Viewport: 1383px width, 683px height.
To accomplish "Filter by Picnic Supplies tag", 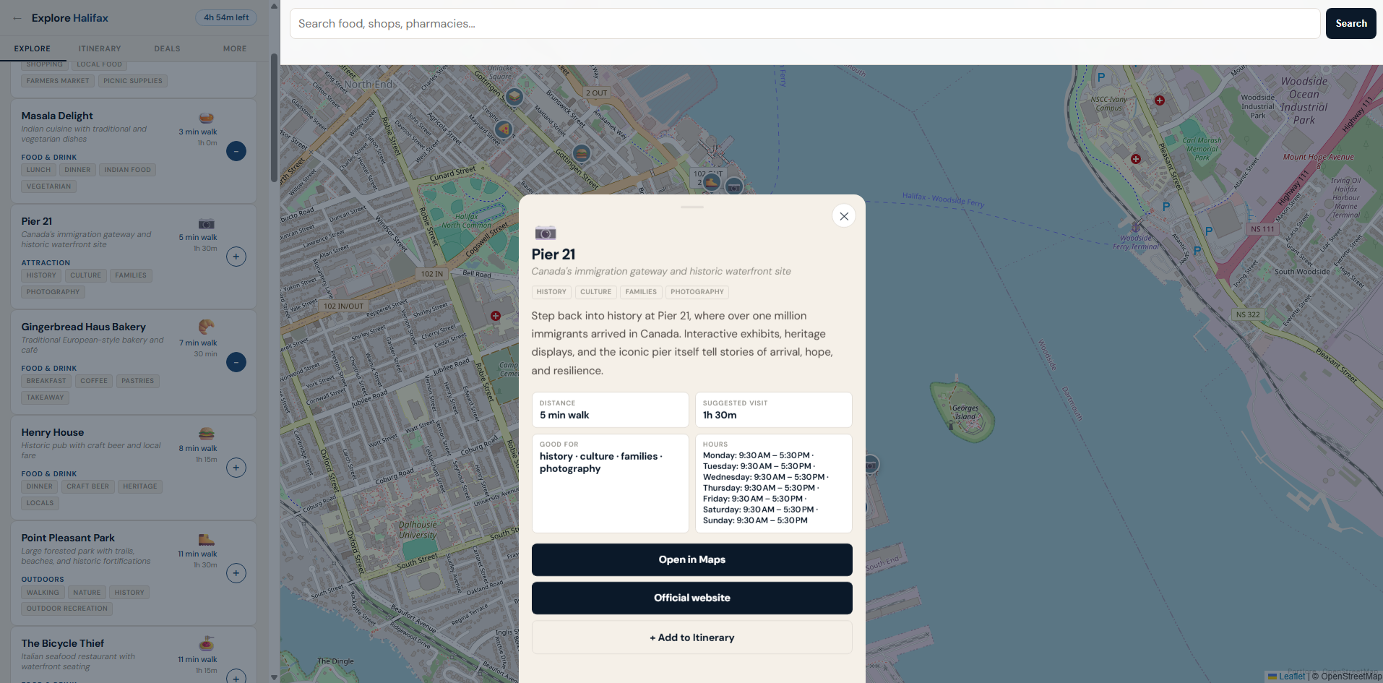I will tap(133, 81).
